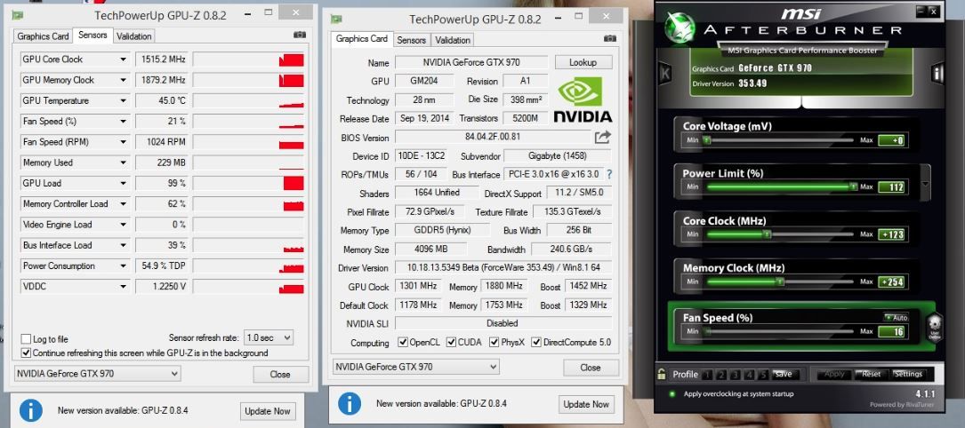Click Bus Interface question mark icon

coord(609,174)
